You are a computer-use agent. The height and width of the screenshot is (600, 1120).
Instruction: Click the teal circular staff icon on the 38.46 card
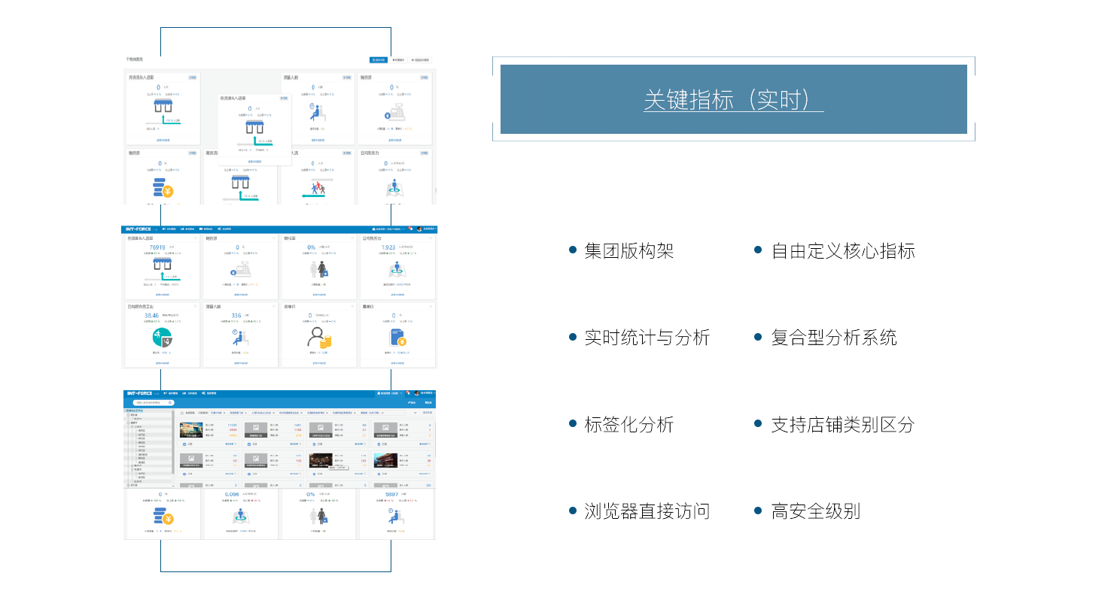coord(162,338)
